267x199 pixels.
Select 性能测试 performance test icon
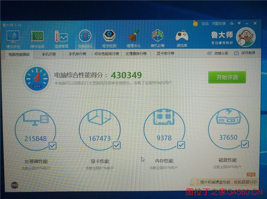(x=85, y=36)
